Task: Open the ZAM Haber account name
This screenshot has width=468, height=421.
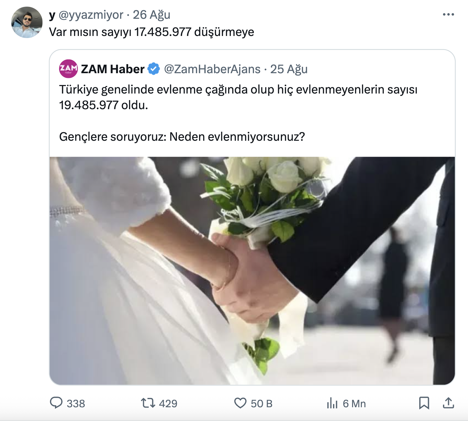Action: [x=113, y=69]
